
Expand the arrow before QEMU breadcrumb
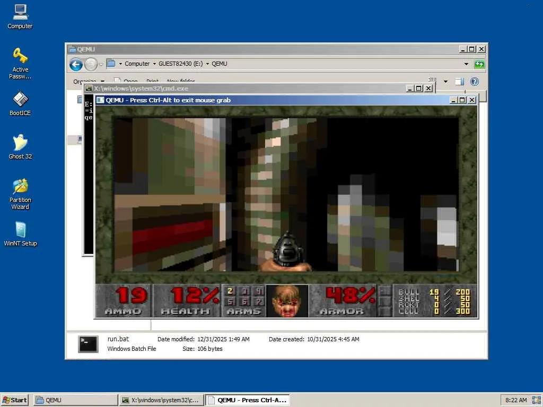(207, 64)
